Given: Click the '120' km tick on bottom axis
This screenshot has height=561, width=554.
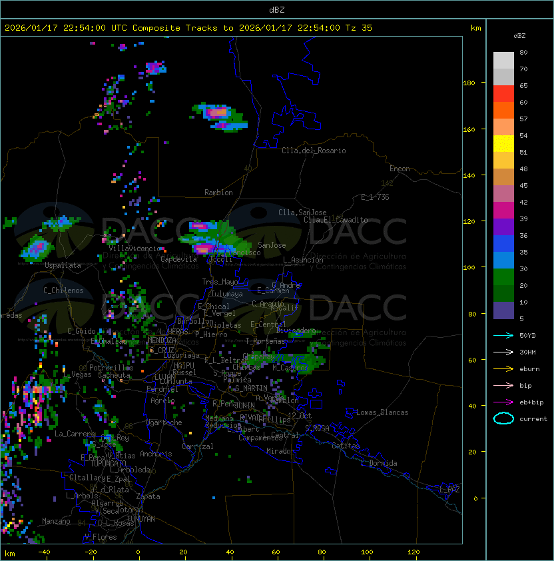Looking at the screenshot, I should click(x=414, y=552).
